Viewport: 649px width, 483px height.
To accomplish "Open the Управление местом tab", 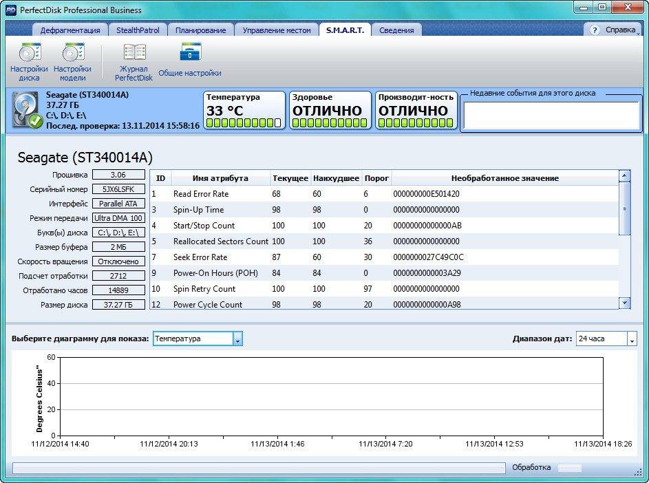I will 277,30.
